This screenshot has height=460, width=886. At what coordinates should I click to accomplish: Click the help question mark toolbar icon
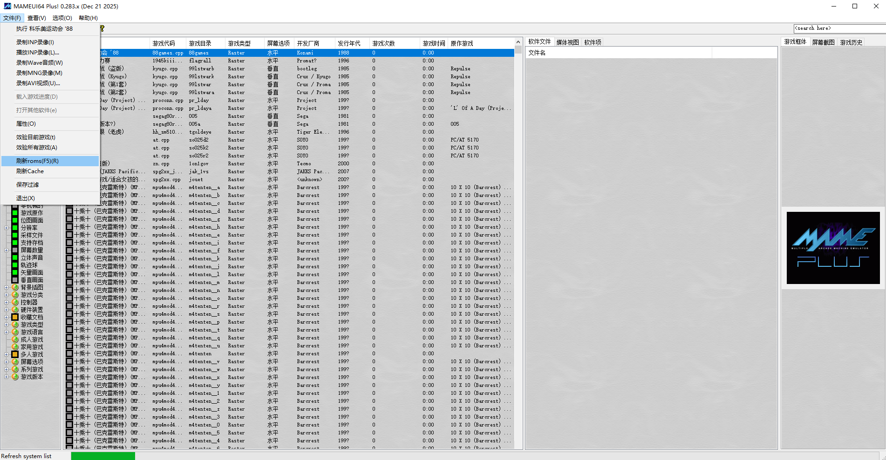point(102,28)
